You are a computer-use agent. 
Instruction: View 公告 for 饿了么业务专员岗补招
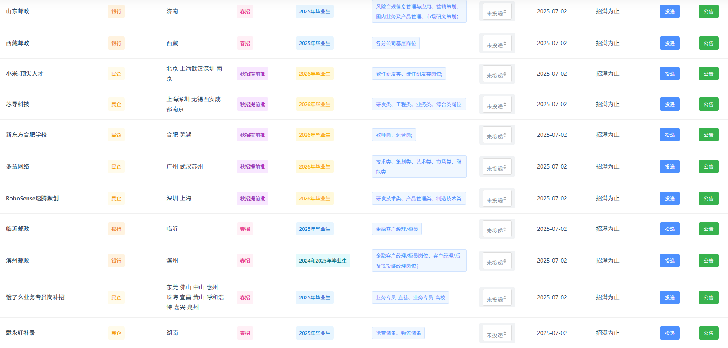click(x=708, y=297)
